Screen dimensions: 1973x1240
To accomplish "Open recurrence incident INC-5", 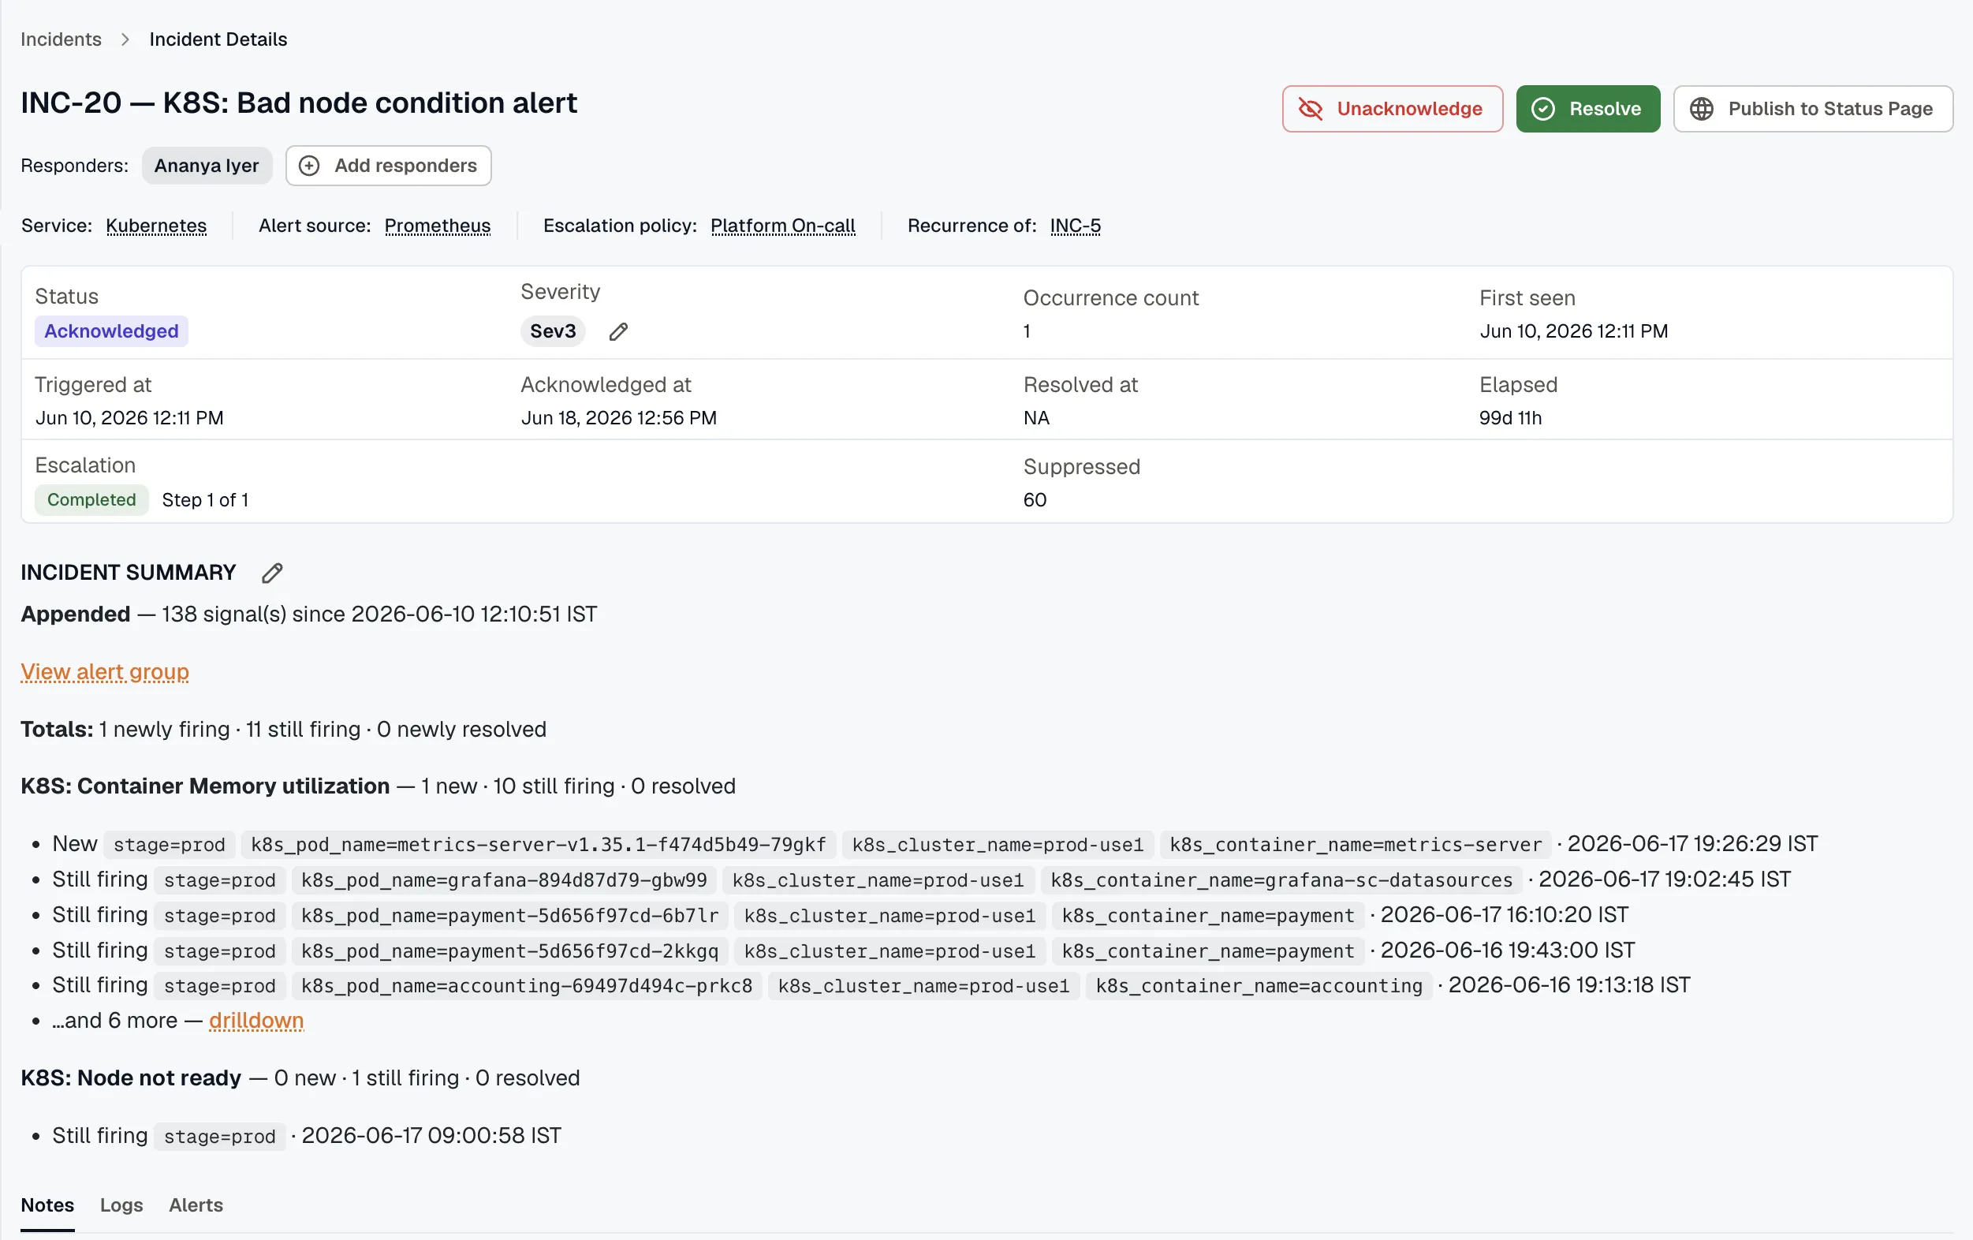I will click(x=1075, y=226).
